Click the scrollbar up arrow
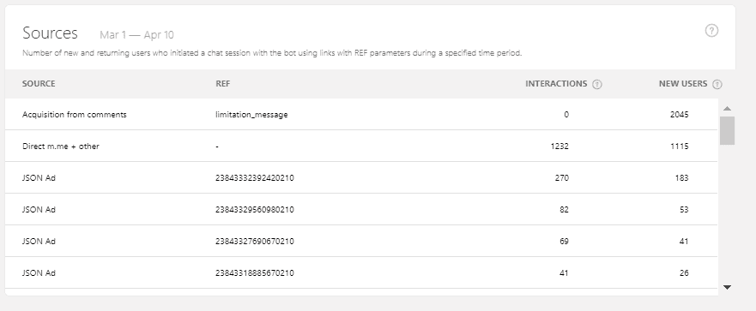The height and width of the screenshot is (311, 756). click(727, 108)
